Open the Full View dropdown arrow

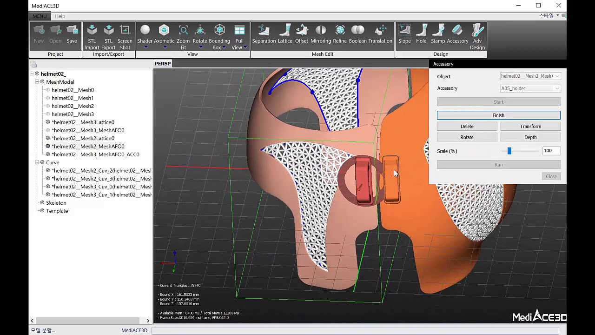(245, 47)
